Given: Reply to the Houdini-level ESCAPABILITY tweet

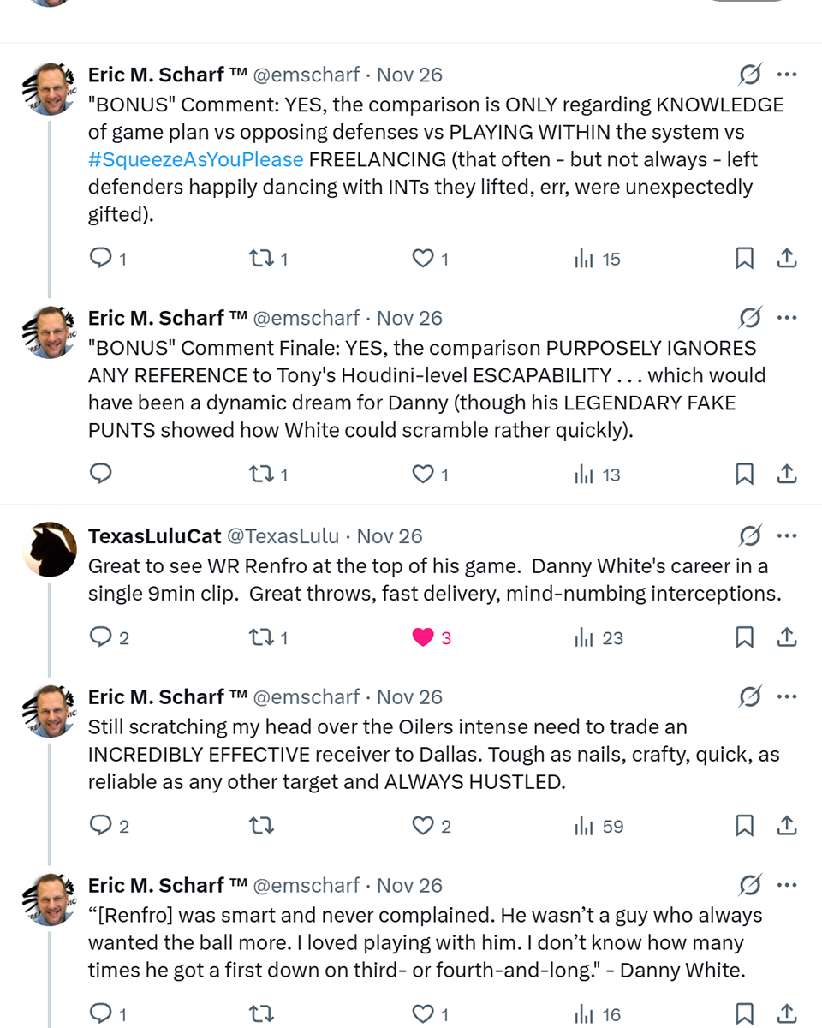Looking at the screenshot, I should pyautogui.click(x=101, y=474).
